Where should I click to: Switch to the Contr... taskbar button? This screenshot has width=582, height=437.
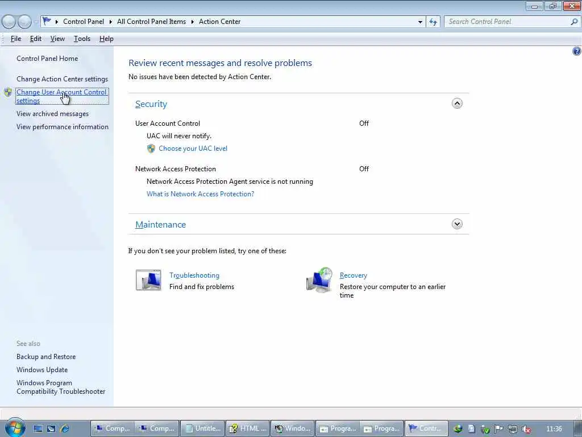(x=426, y=428)
